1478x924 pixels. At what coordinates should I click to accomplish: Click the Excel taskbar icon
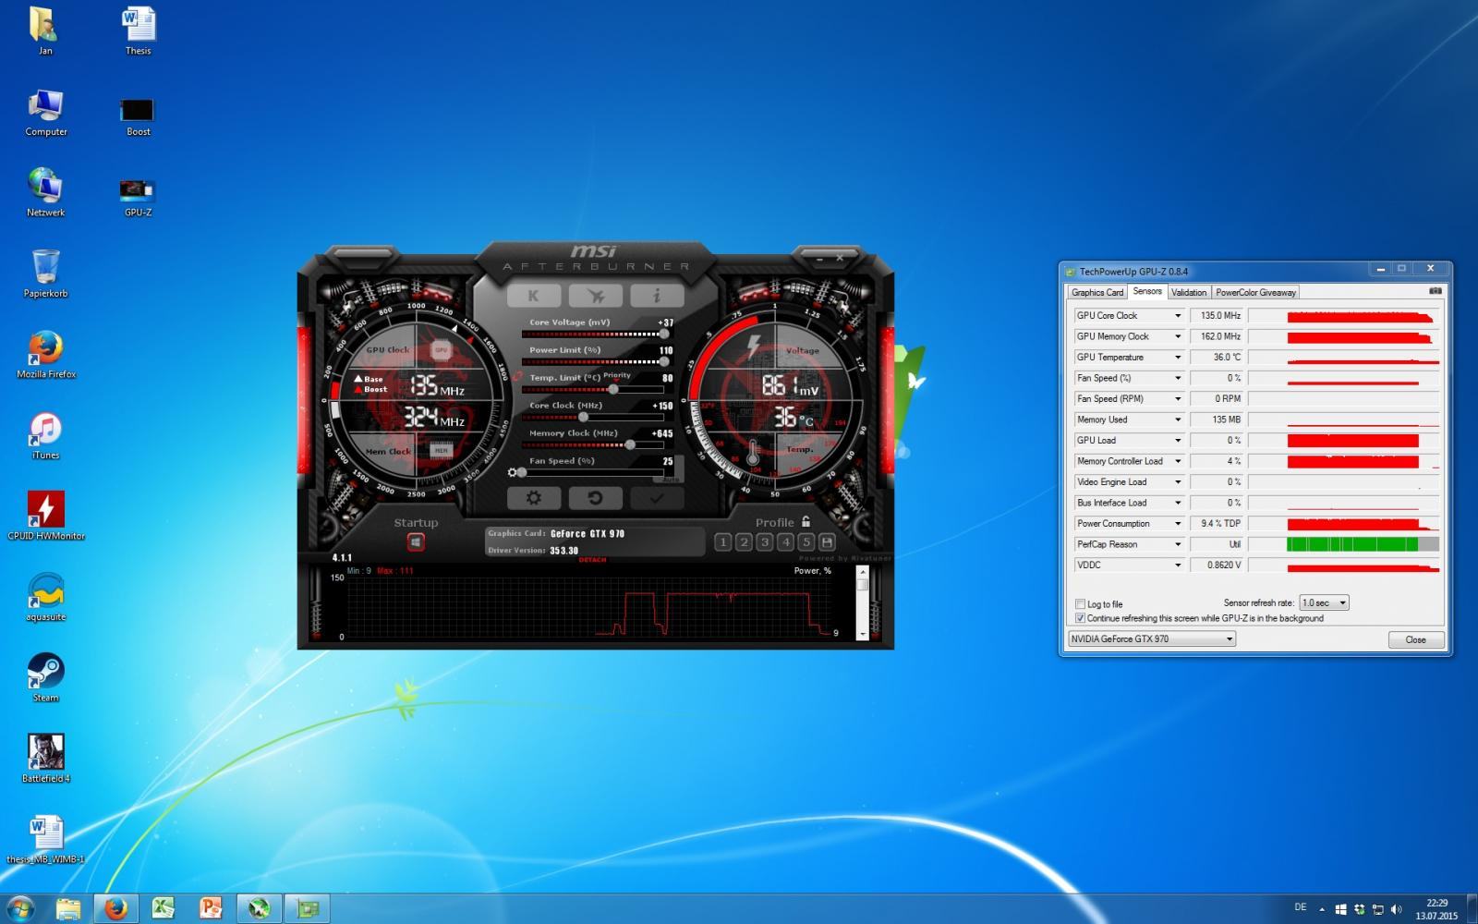click(164, 908)
